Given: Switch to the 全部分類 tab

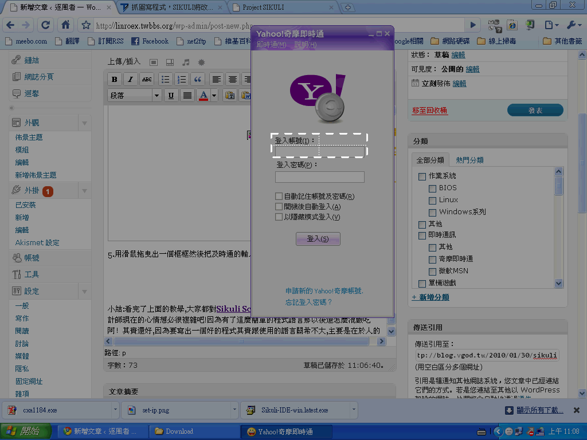Looking at the screenshot, I should (430, 160).
